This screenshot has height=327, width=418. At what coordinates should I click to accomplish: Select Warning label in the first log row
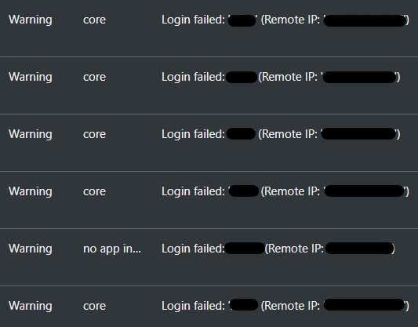[x=31, y=20]
